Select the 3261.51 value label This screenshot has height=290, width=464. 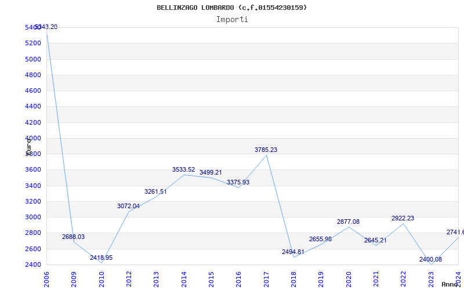tap(155, 192)
